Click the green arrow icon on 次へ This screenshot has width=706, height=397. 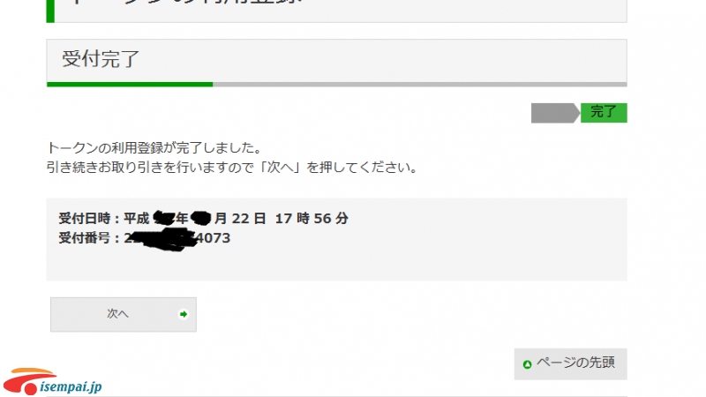[x=184, y=314]
